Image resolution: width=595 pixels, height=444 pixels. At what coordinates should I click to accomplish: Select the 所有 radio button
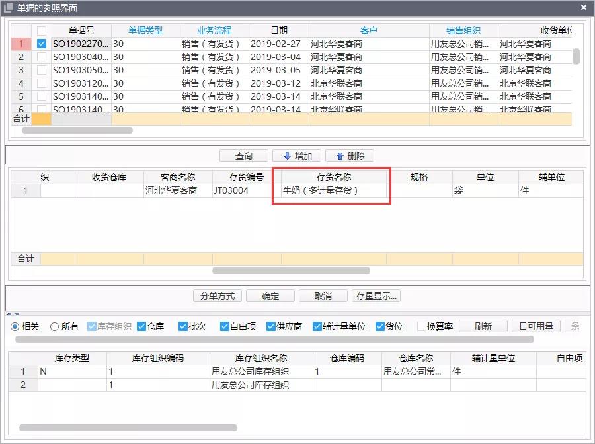point(55,326)
